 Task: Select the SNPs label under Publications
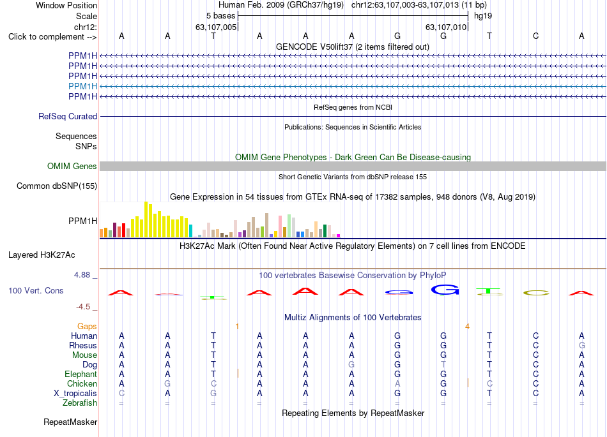(86, 146)
